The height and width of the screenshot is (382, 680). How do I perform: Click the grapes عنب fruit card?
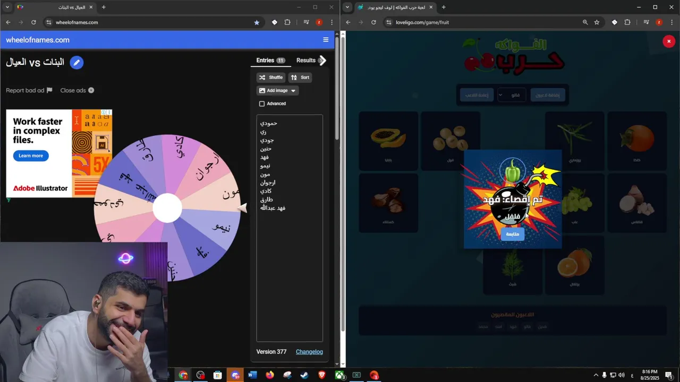point(575,203)
